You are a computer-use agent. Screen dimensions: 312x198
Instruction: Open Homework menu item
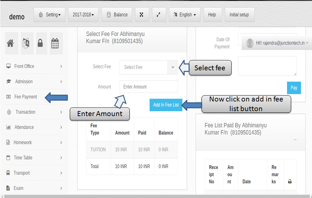pyautogui.click(x=34, y=142)
